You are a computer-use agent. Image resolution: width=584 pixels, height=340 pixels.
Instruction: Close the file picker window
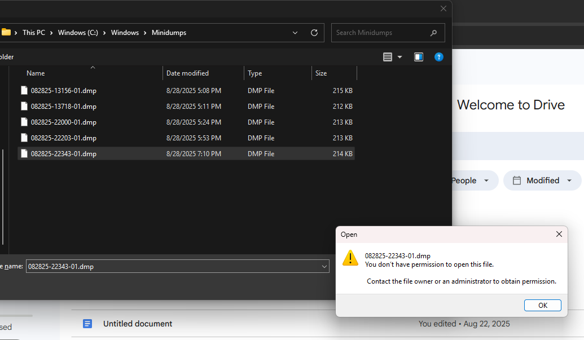click(443, 8)
